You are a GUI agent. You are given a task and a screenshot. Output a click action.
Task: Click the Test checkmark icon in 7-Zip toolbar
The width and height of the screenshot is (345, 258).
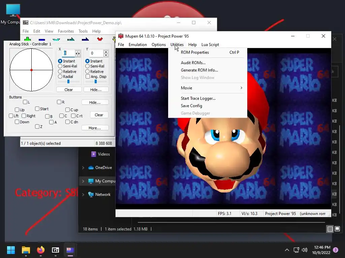[x=56, y=40]
